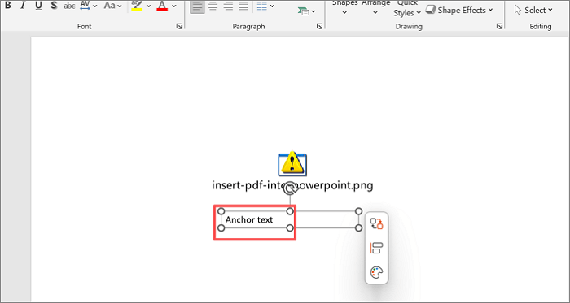Open the Change Case Aa dropdown

(112, 6)
